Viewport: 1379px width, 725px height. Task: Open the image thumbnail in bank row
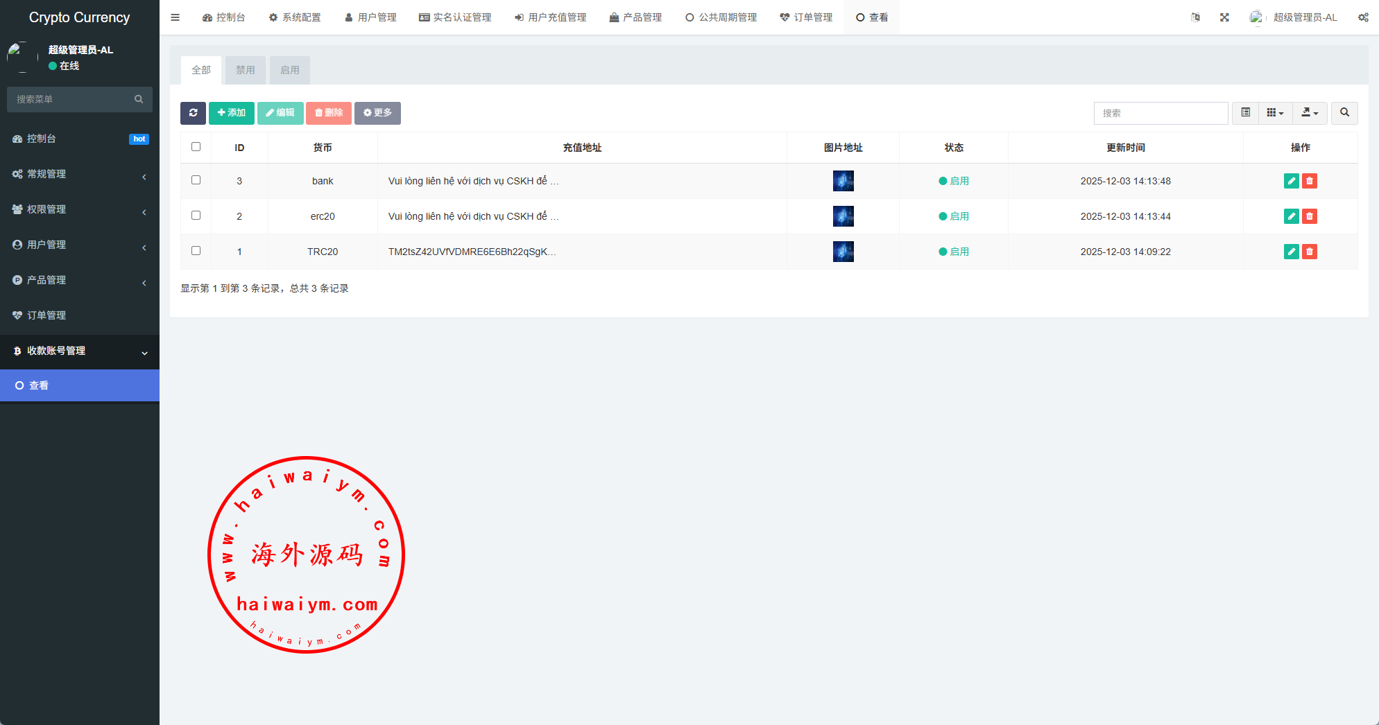843,181
